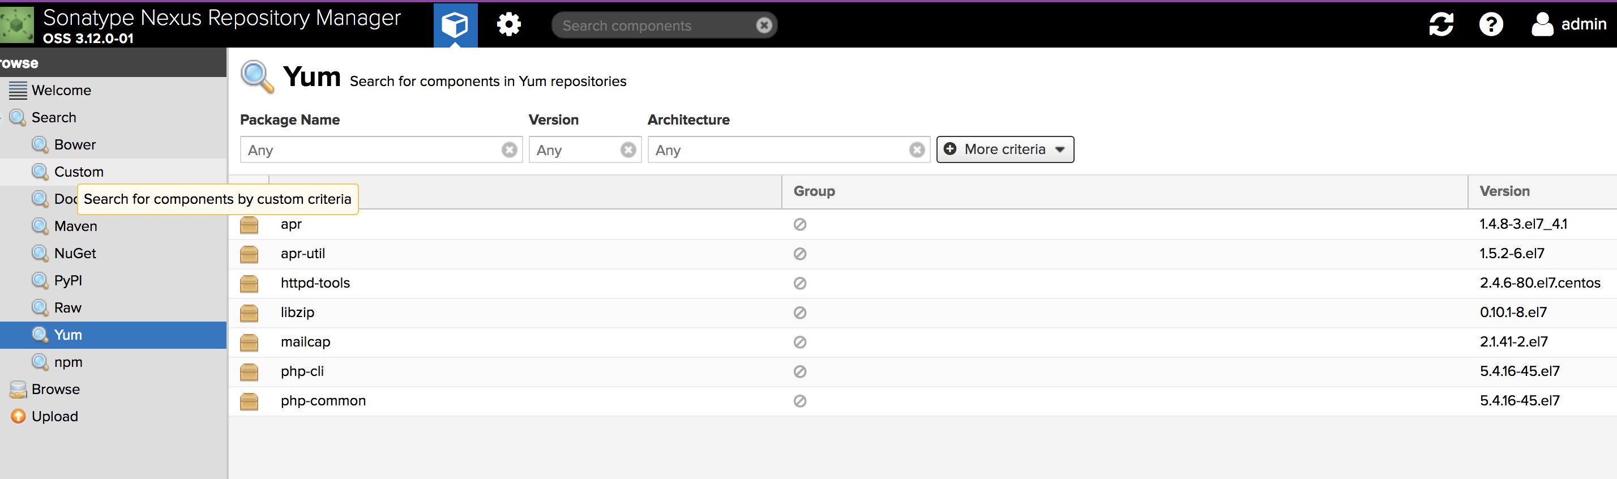
Task: Open the httpd-tools component row
Action: (x=923, y=283)
